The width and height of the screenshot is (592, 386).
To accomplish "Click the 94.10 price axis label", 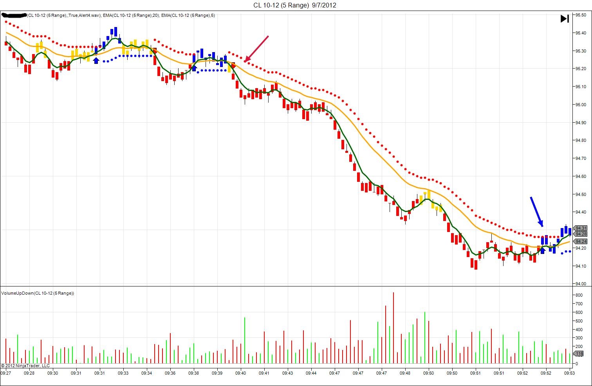I will tap(581, 266).
